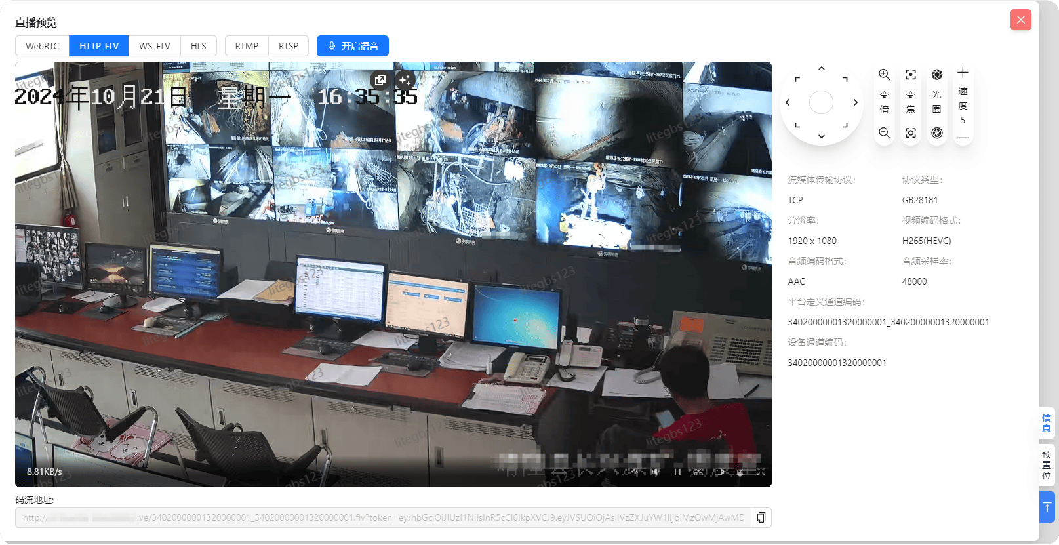
Task: Focus far with lower 变焦 icon
Action: pos(910,133)
